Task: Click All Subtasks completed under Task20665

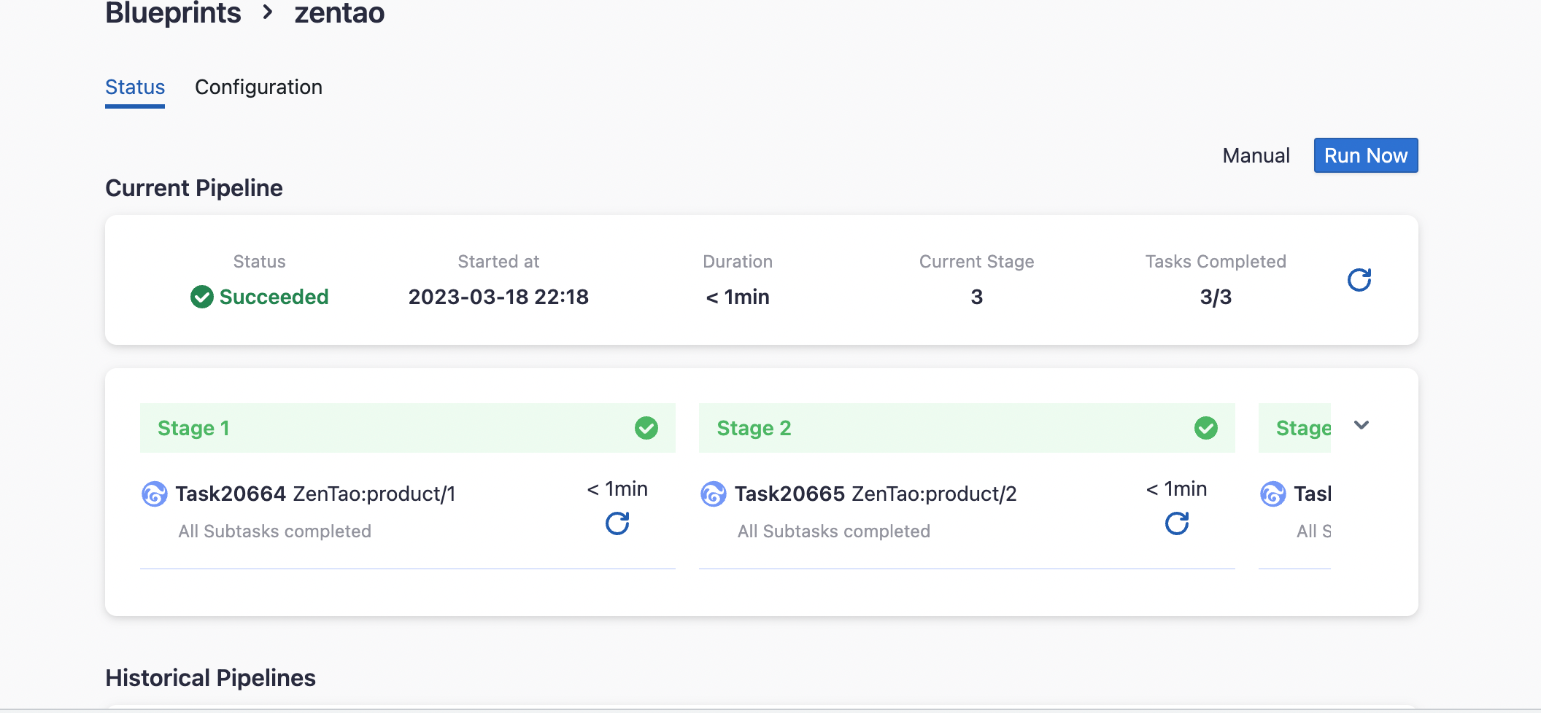Action: click(833, 531)
